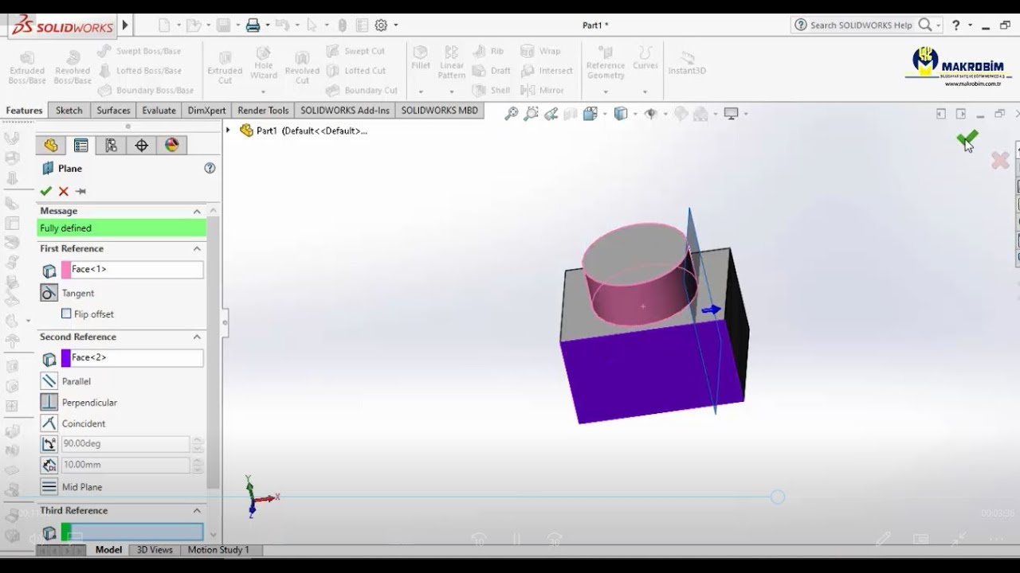1020x573 pixels.
Task: Click the Fillet tool
Action: point(421,57)
